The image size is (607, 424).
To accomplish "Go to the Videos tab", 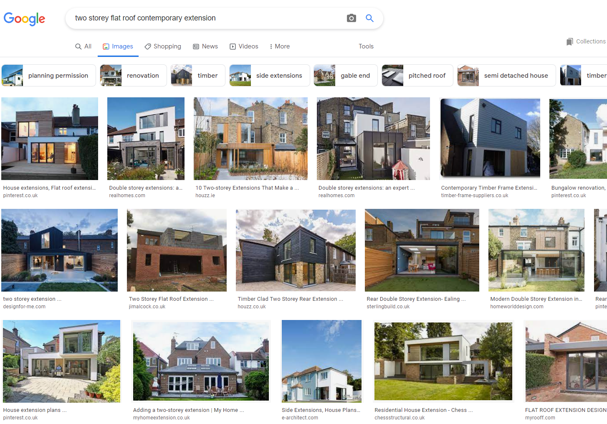I will pyautogui.click(x=244, y=46).
